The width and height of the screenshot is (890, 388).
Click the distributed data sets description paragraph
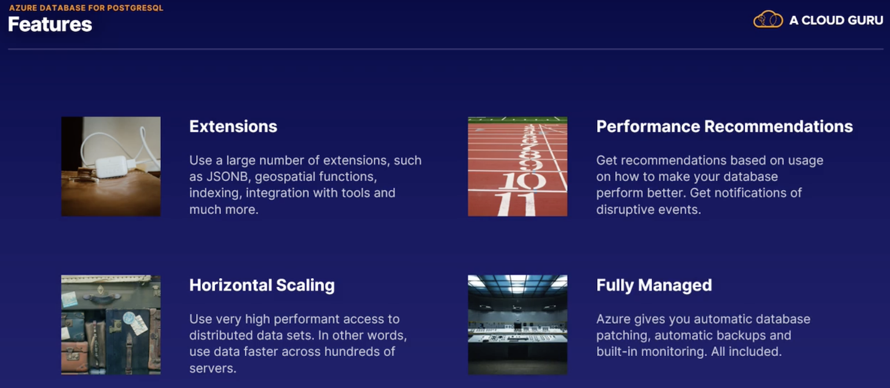coord(298,343)
